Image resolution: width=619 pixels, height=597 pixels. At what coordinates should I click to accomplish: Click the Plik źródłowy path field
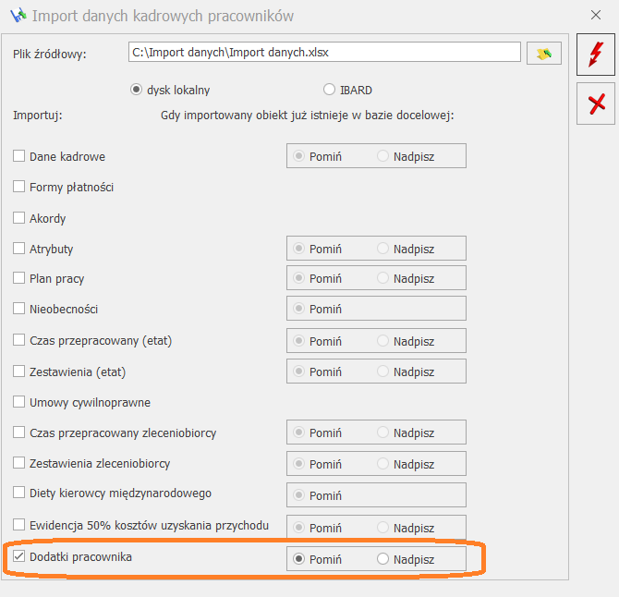324,52
